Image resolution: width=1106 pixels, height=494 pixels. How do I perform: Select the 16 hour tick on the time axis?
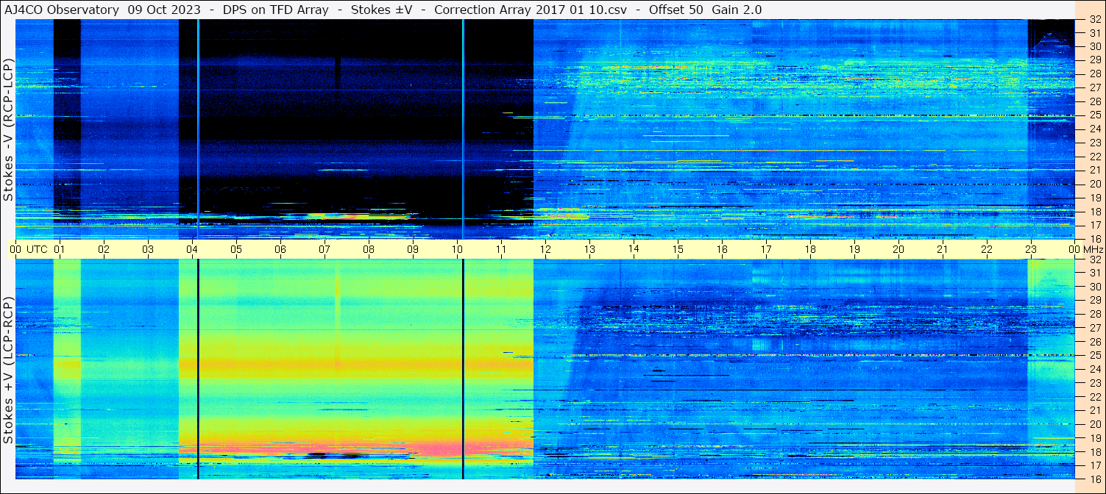[x=722, y=249]
